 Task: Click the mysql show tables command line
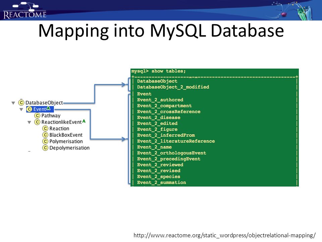point(159,71)
